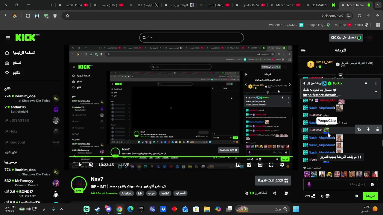383x215 pixels.
Task: Open the Following heart sidebar item
Action: [13, 73]
